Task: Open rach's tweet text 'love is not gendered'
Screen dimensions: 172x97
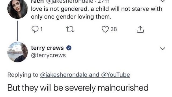Action: coord(96,13)
